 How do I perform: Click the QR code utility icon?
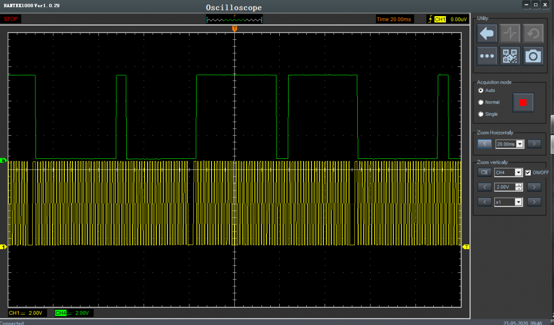click(510, 56)
